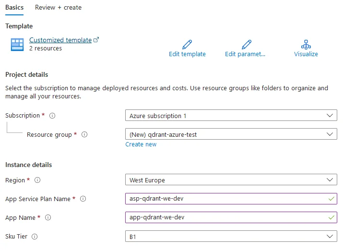Show info tooltip for Sku Tier
The width and height of the screenshot is (343, 251).
pos(35,237)
